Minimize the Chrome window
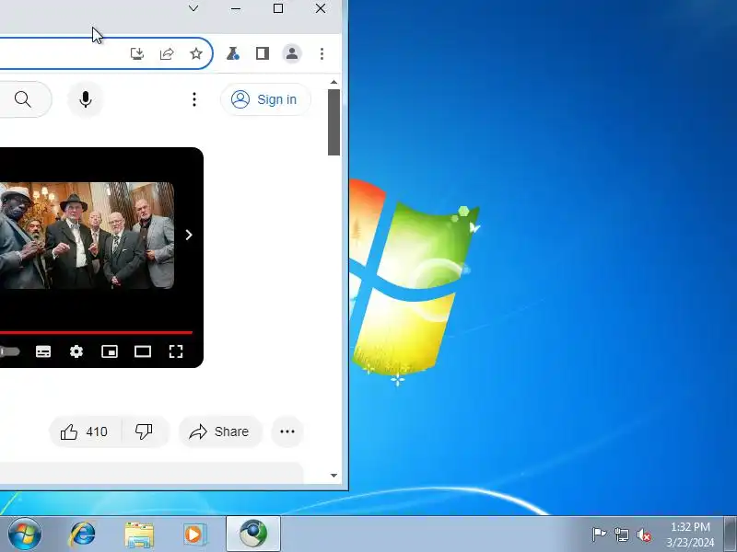The width and height of the screenshot is (737, 552). [236, 8]
